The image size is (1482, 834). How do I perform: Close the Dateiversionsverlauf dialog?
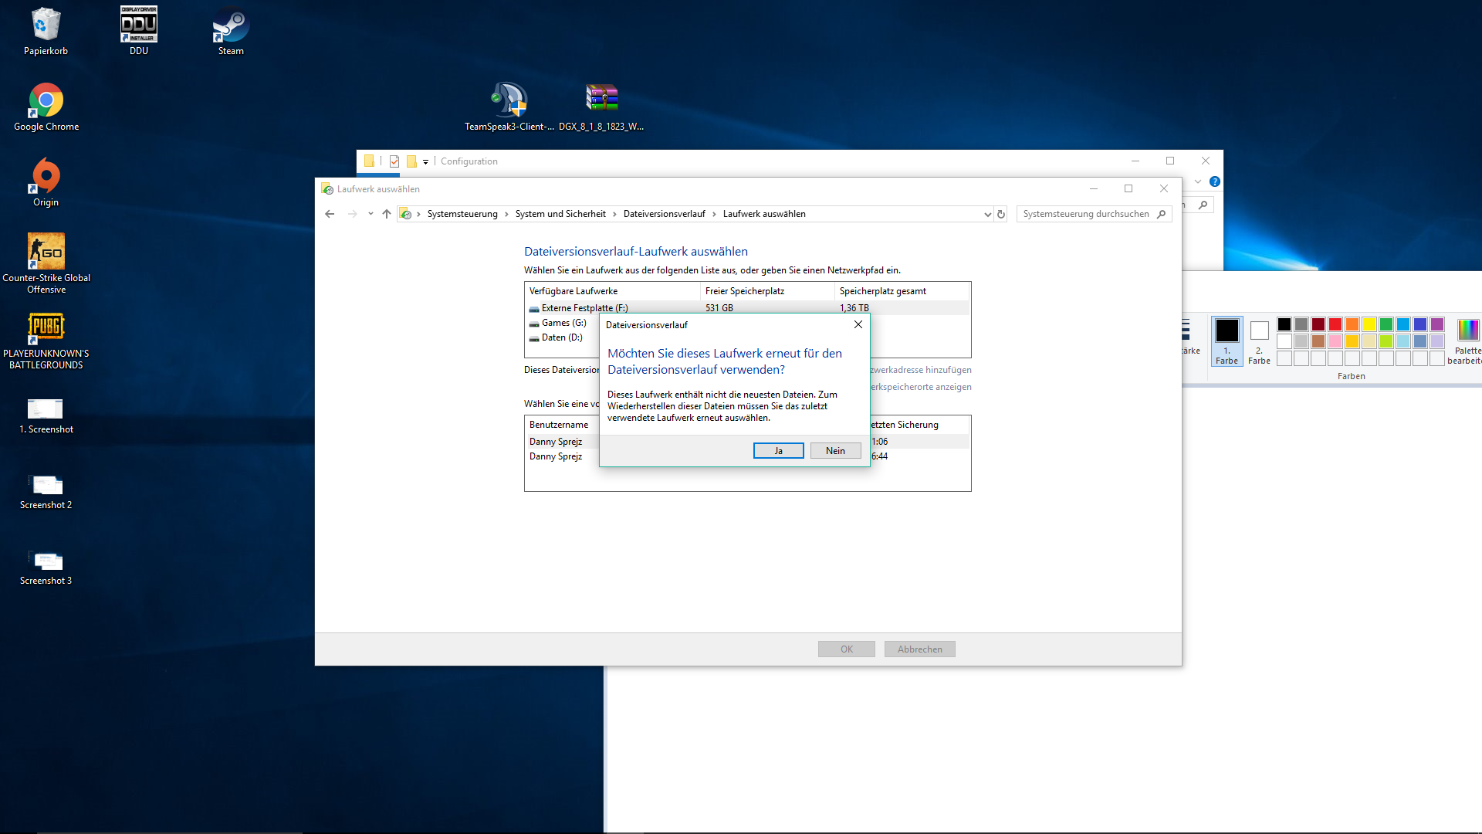858,324
